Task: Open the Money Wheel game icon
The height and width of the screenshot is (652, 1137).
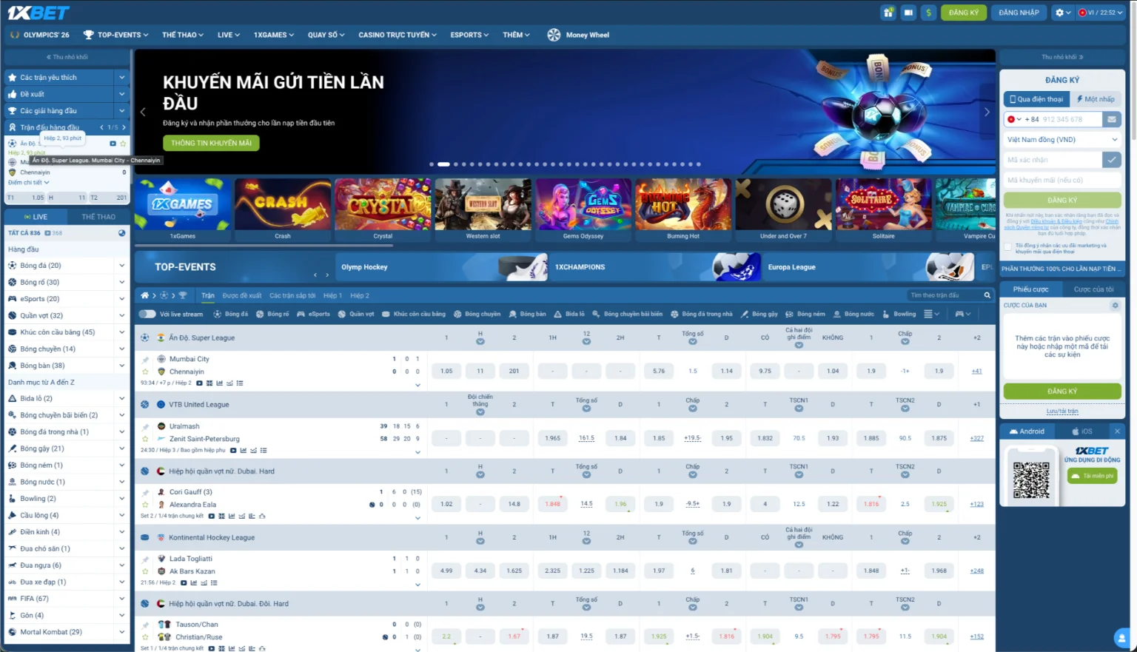Action: click(x=552, y=34)
